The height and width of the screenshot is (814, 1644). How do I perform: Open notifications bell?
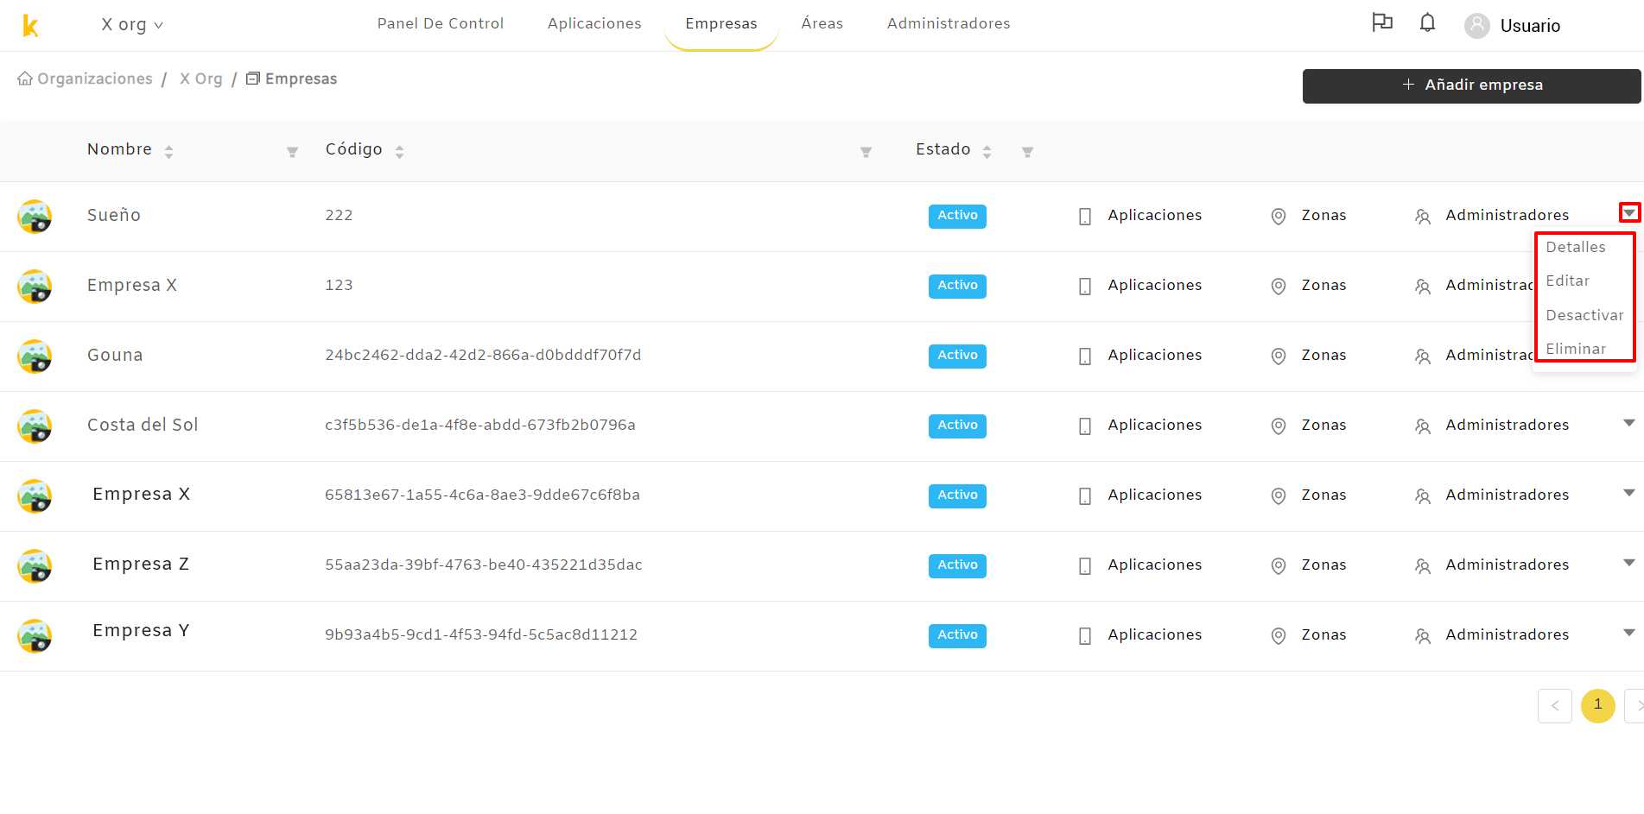pyautogui.click(x=1427, y=22)
